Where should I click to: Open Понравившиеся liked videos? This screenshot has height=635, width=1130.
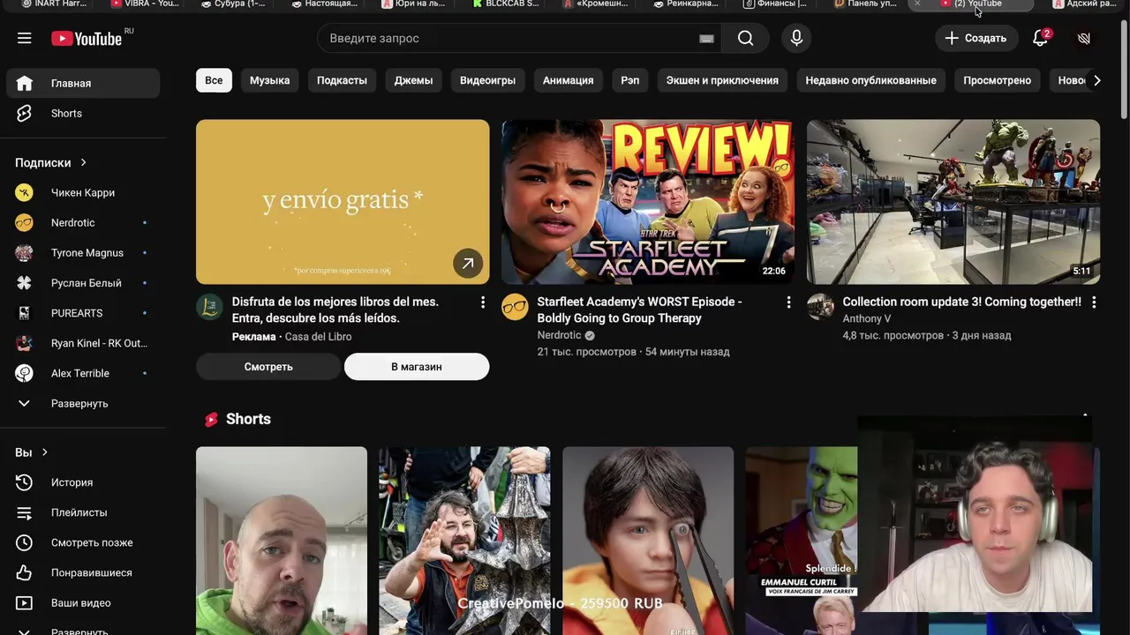(83, 572)
